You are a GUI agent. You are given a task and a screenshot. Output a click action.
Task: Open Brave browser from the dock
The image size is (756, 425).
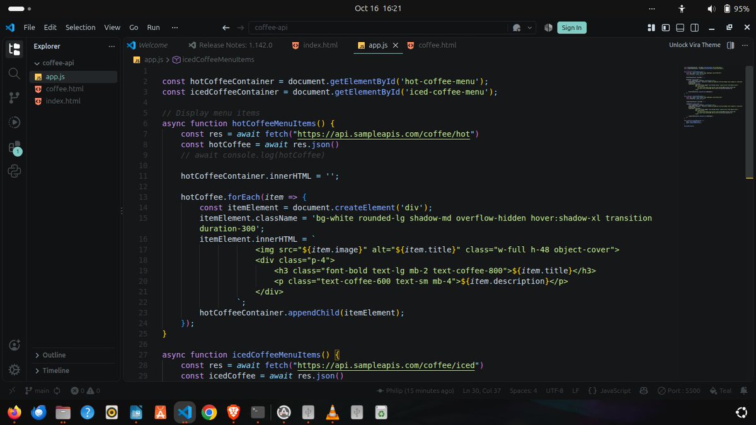pyautogui.click(x=233, y=412)
